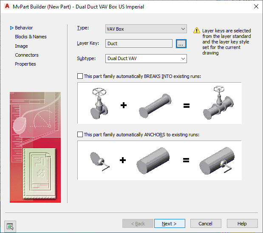
Task: Browse layer keys with the ellipsis button
Action: point(181,44)
